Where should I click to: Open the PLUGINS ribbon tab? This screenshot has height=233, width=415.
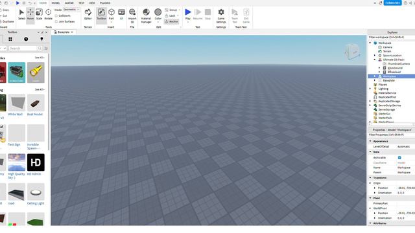click(105, 3)
